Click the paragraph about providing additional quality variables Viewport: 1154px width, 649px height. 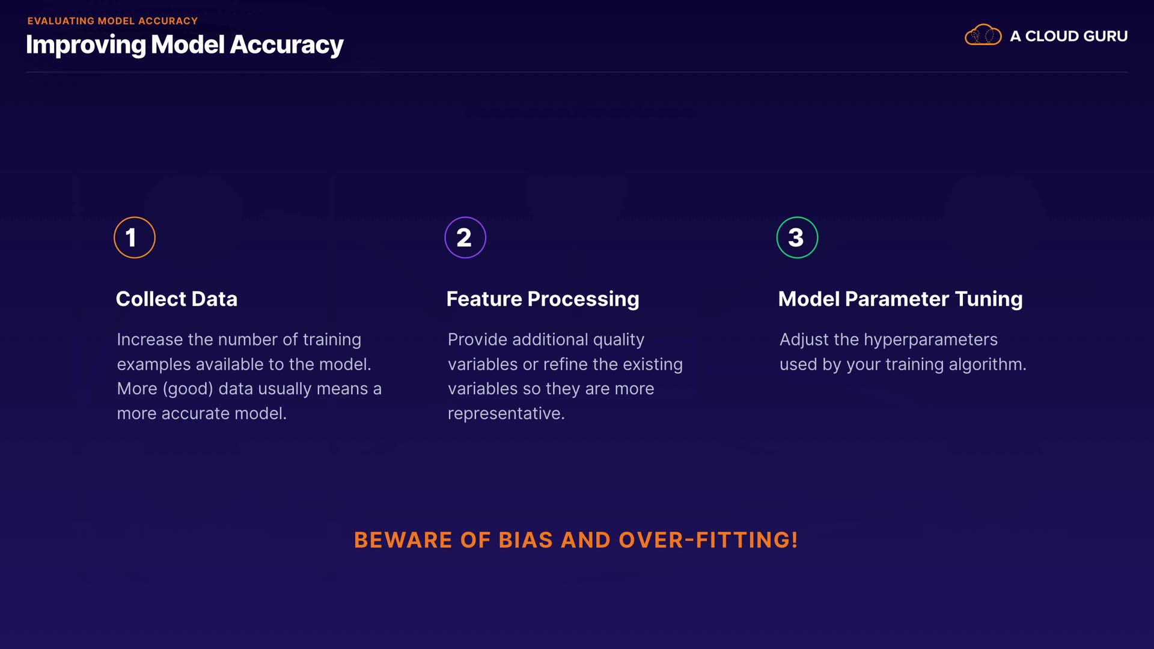click(565, 376)
